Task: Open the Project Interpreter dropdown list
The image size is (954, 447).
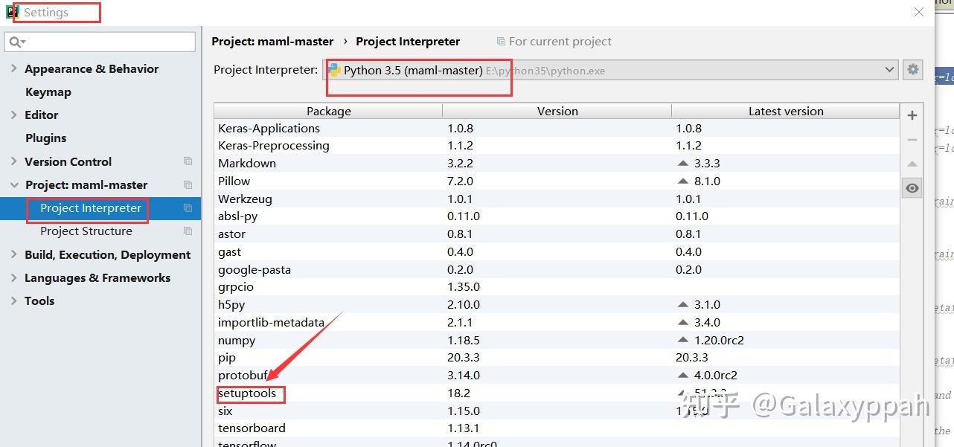Action: coord(891,69)
